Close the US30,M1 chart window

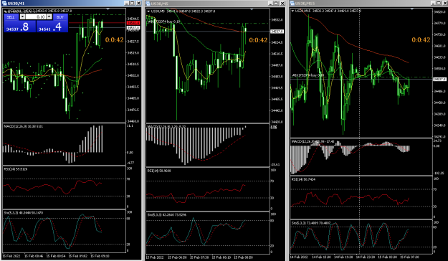click(x=138, y=3)
